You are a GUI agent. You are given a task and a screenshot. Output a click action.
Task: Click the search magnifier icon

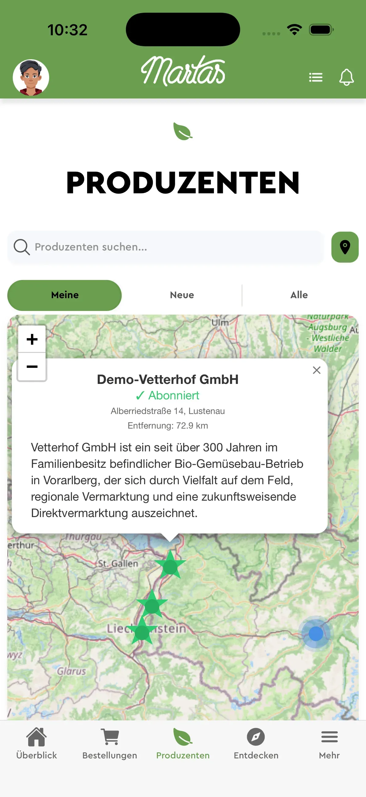pos(22,247)
